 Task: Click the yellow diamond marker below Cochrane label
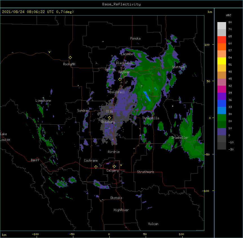tap(96, 167)
